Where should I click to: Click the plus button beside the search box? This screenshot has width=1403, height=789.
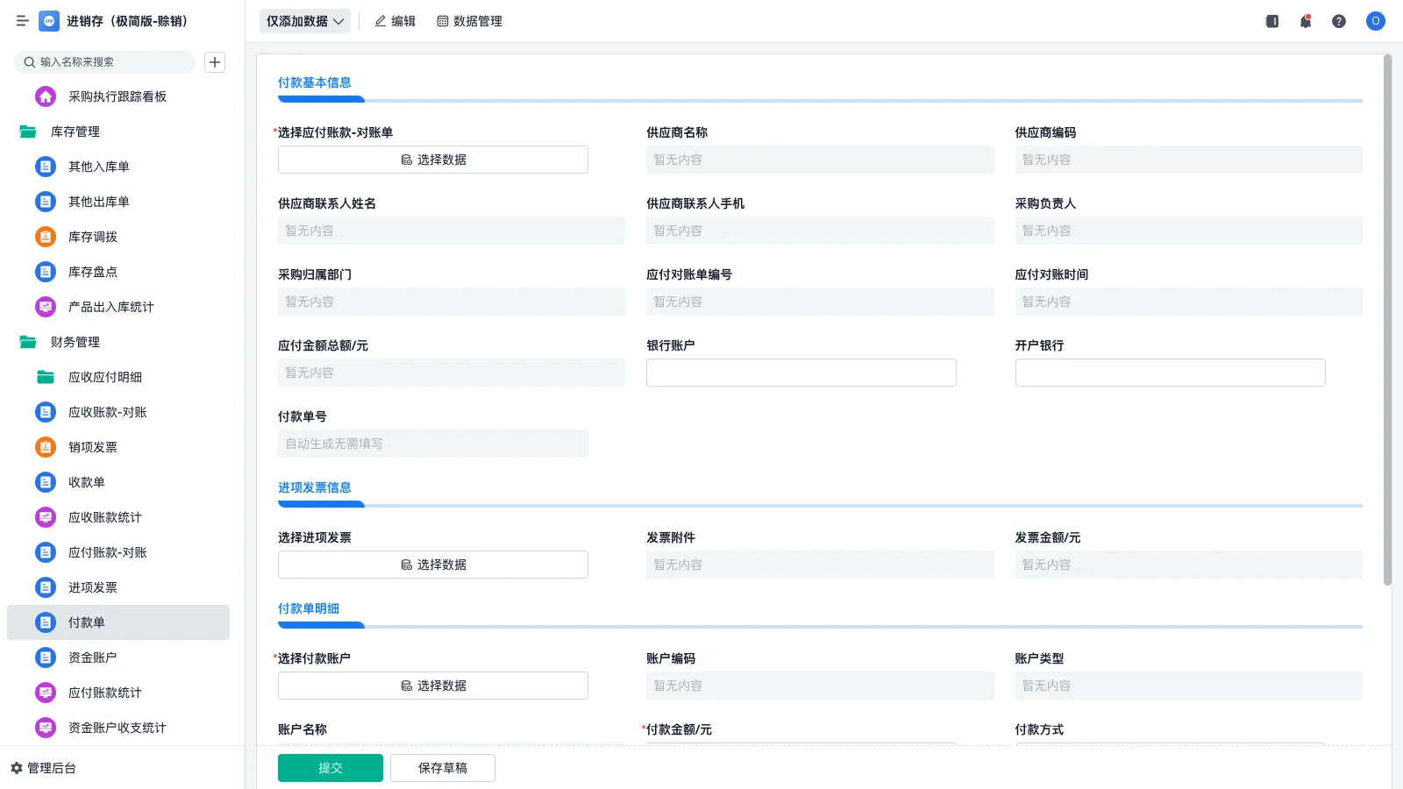215,62
